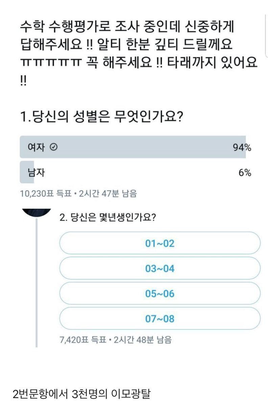Click the question 당신의 성별은 무엇인가요
This screenshot has width=280, height=414.
tap(101, 117)
